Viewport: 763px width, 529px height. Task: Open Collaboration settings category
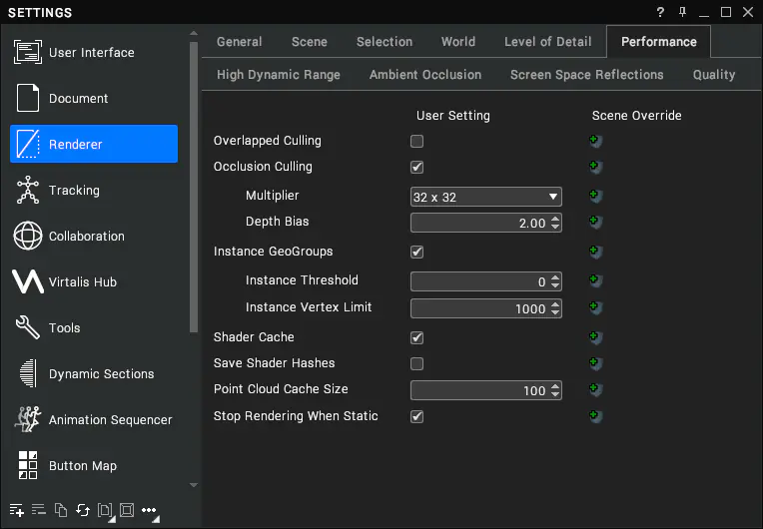(94, 236)
